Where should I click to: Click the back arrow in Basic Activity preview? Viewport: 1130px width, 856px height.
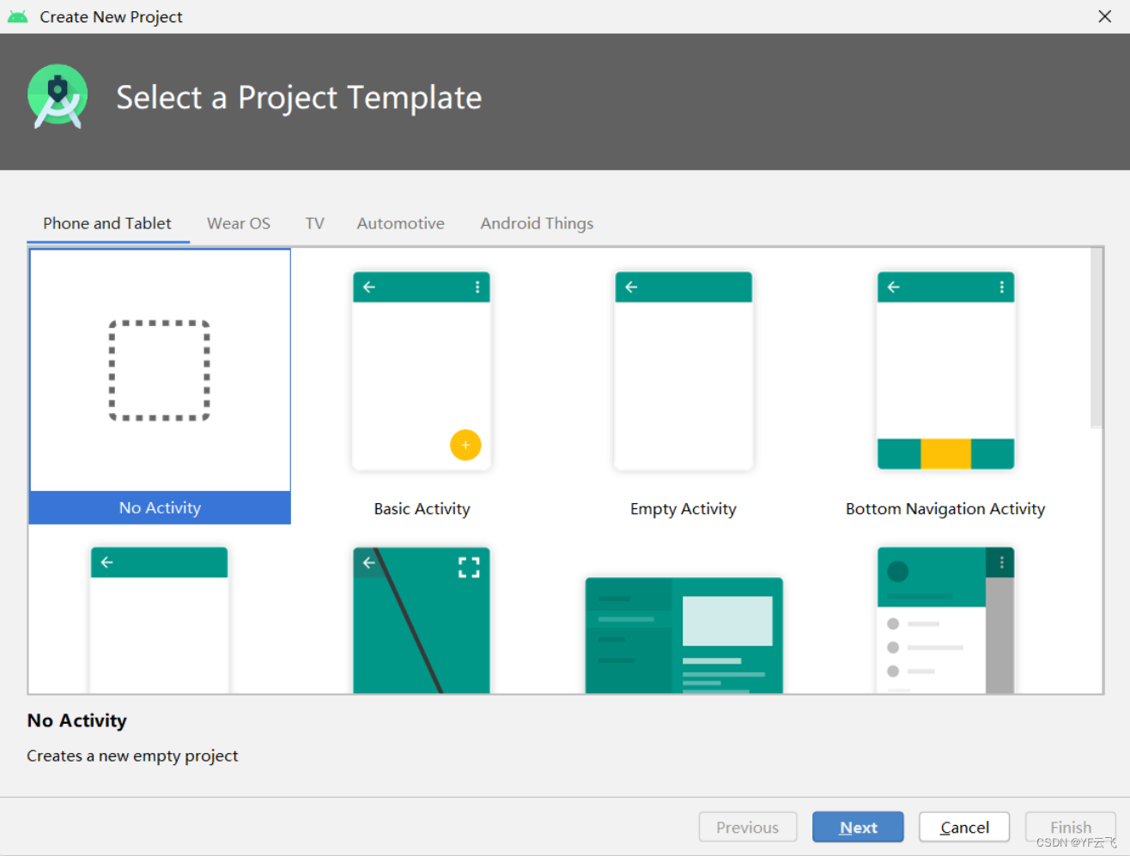[369, 287]
